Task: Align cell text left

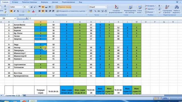Action: 40,11
